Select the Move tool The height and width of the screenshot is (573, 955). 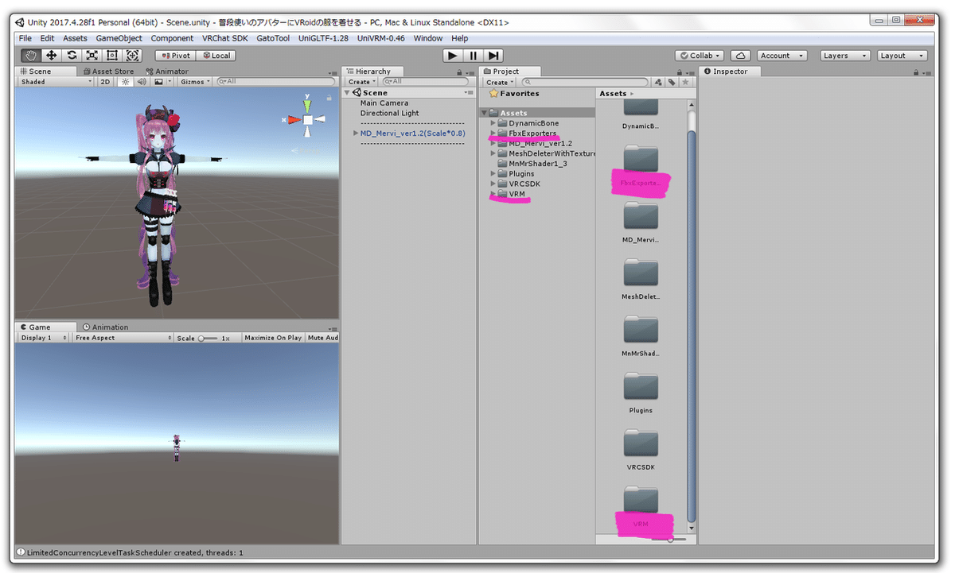(52, 55)
